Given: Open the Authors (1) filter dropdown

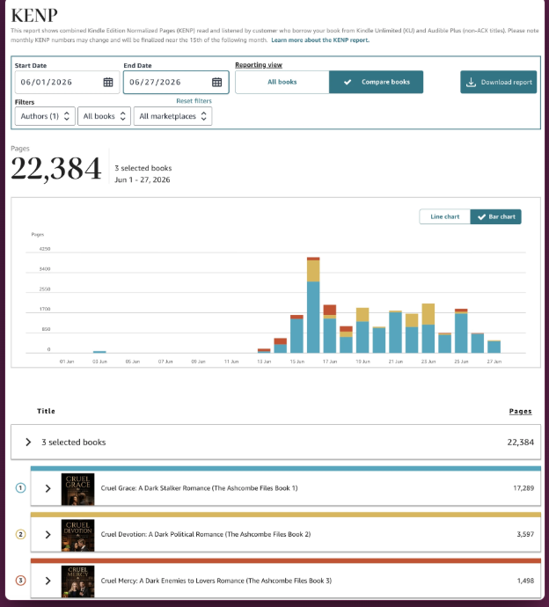Looking at the screenshot, I should tap(45, 116).
